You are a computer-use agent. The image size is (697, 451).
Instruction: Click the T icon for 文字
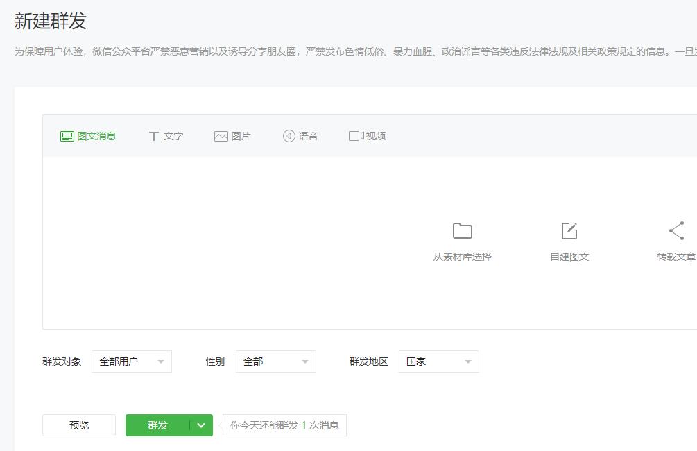pyautogui.click(x=154, y=137)
